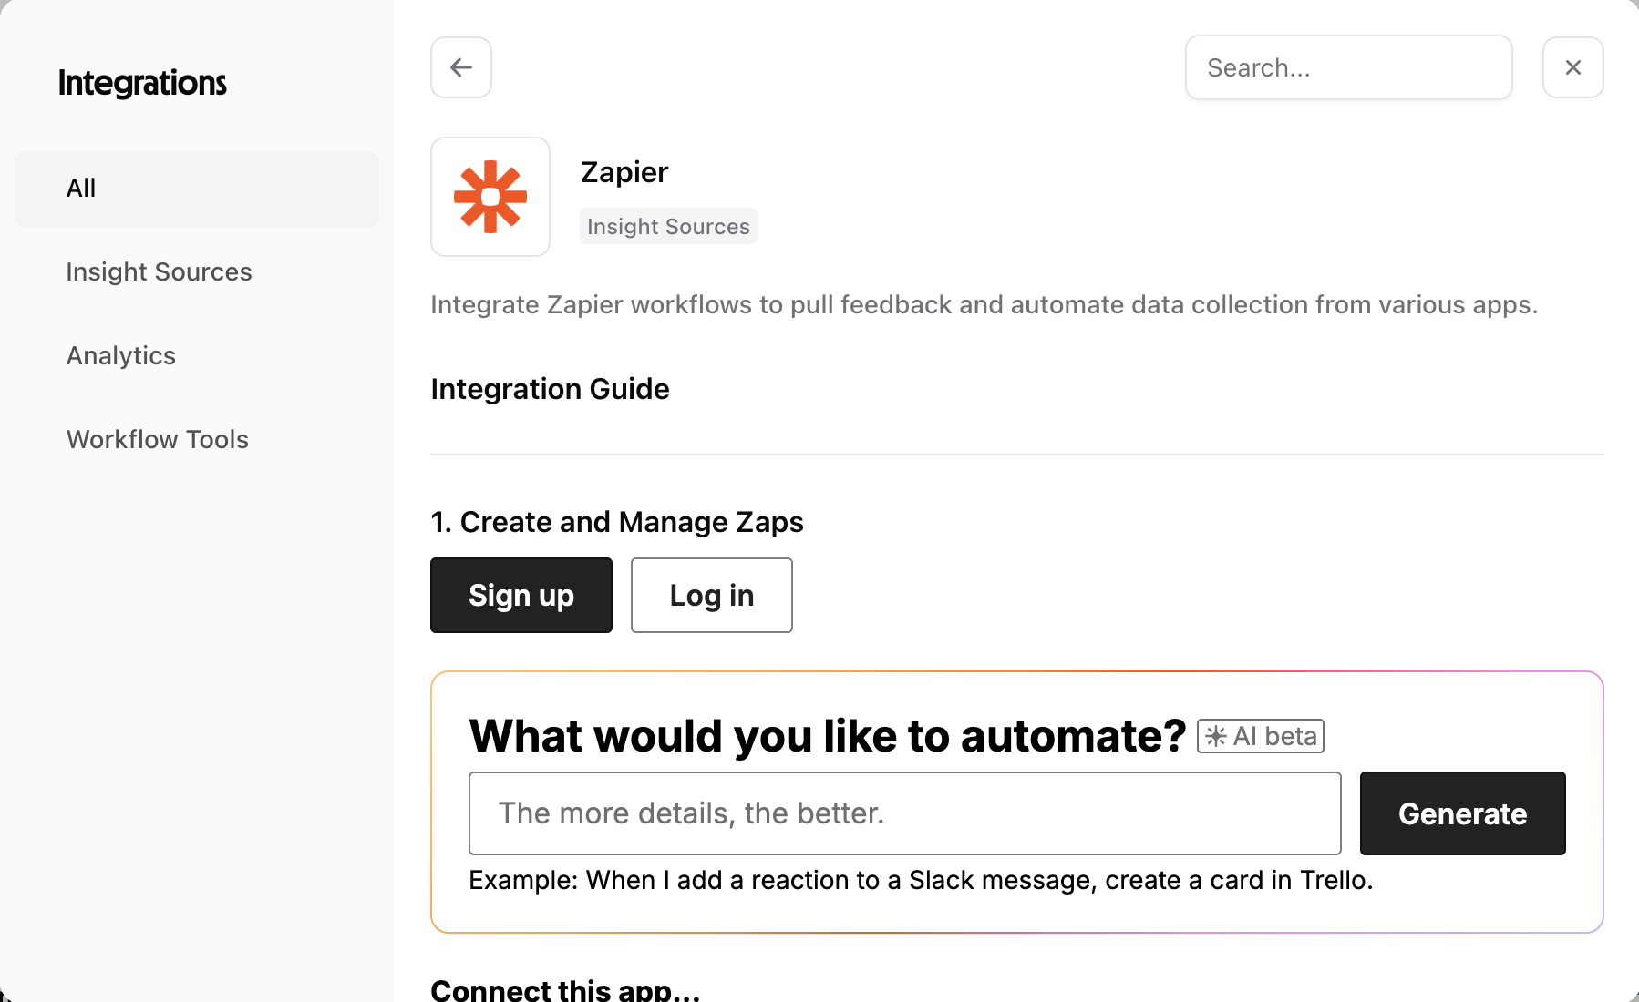1639x1002 pixels.
Task: Click the Zapier integration description text
Action: (x=984, y=304)
